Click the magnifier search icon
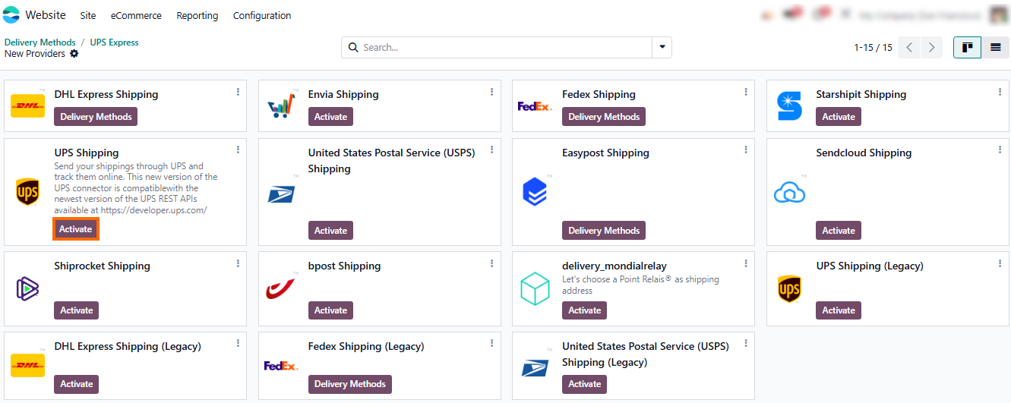 [x=353, y=48]
